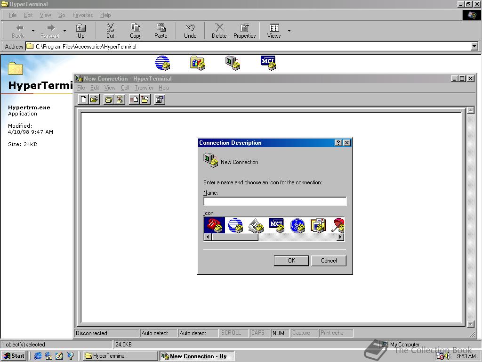Open the Favorites menu in Explorer window
482x362 pixels.
tap(83, 15)
